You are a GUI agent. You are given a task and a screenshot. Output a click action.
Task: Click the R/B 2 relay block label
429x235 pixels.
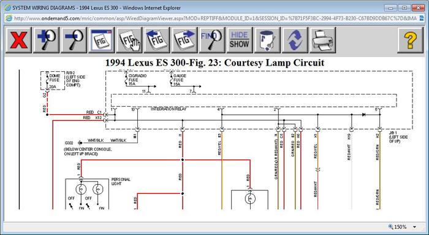click(76, 79)
